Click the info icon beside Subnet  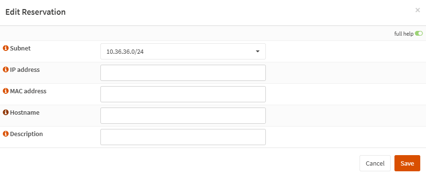click(x=5, y=49)
